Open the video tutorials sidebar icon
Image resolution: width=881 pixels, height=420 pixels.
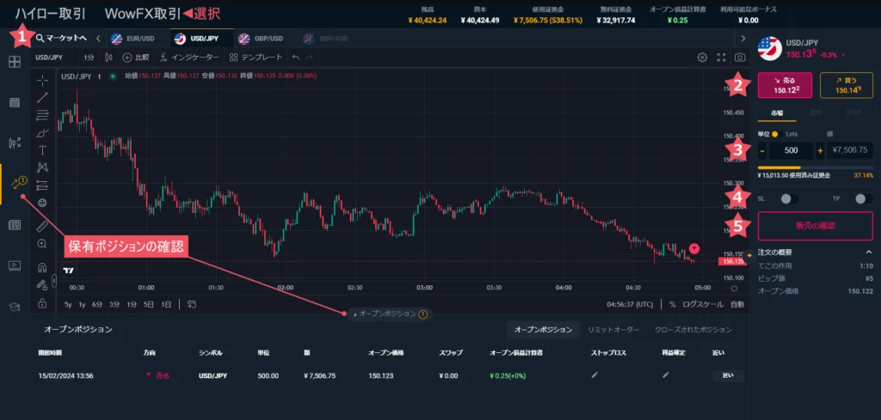tap(15, 265)
